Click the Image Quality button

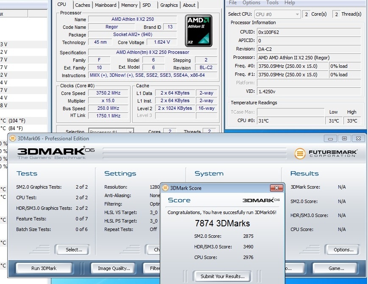[112, 268]
